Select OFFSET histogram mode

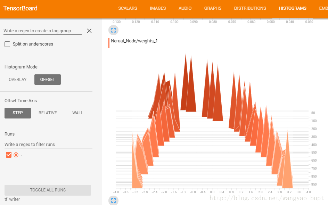(48, 80)
